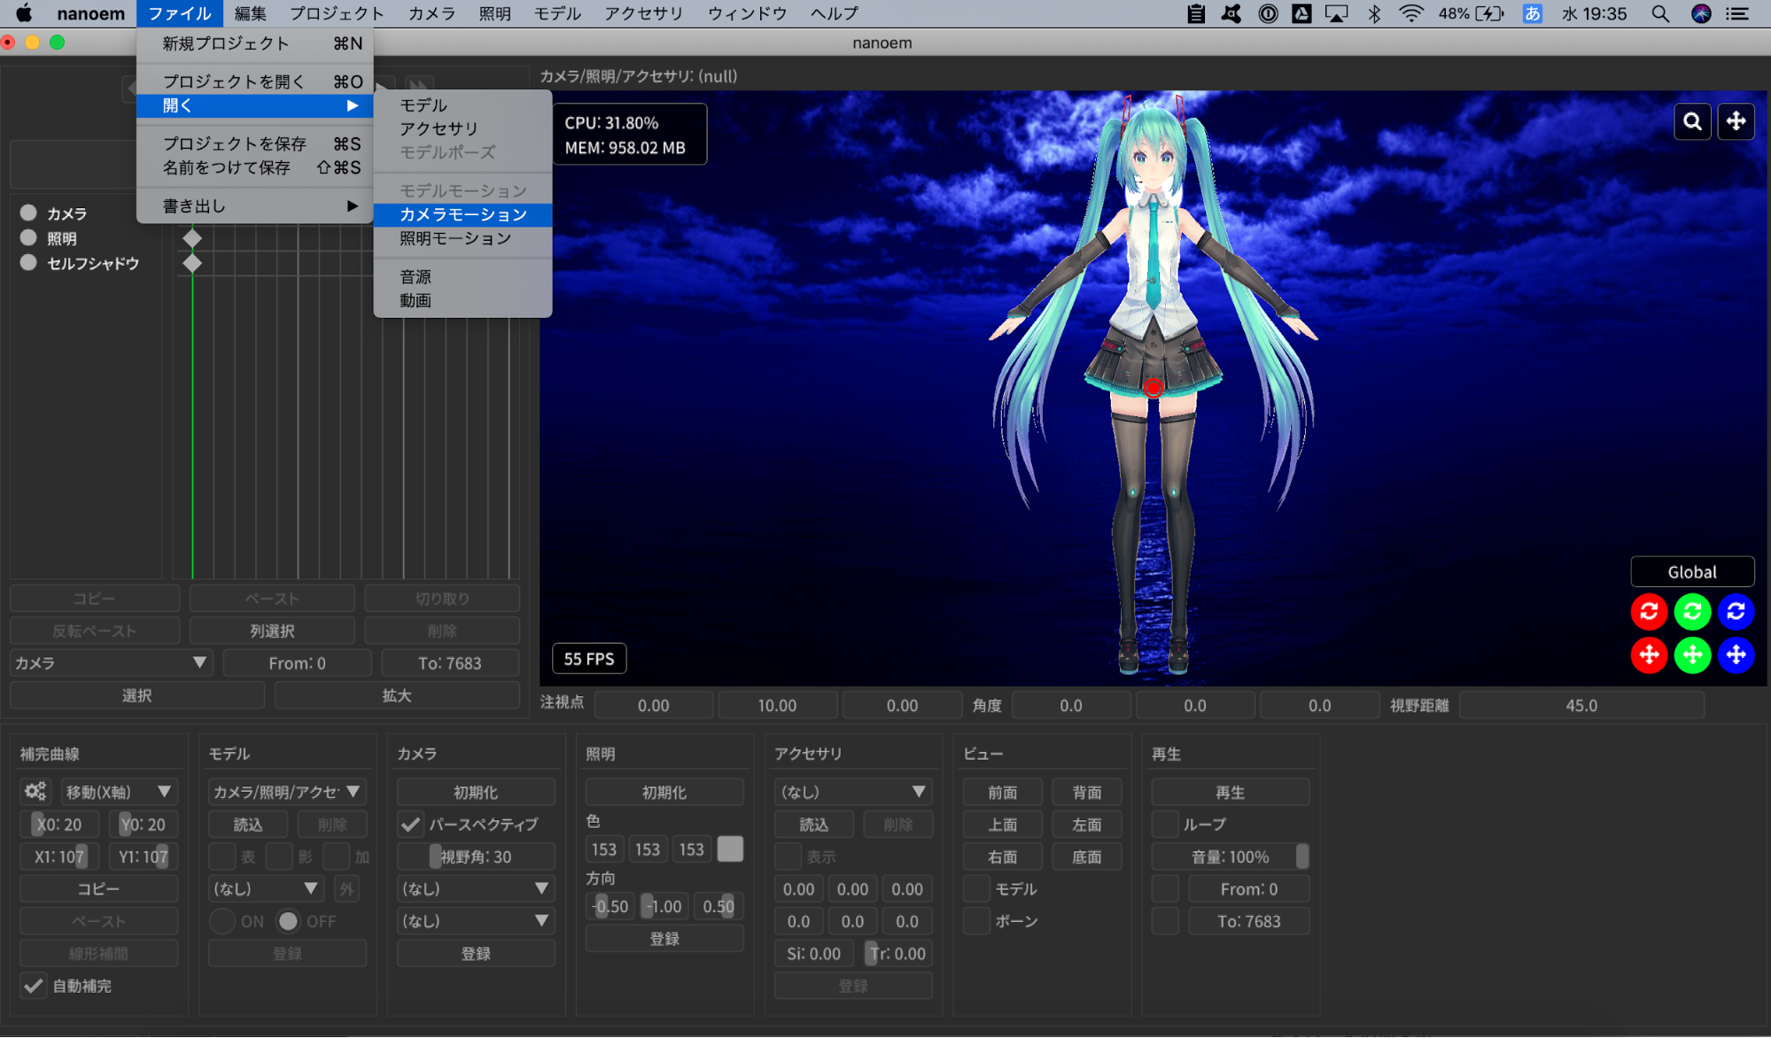Image resolution: width=1771 pixels, height=1038 pixels.
Task: Click the red bone marker on model
Action: (1153, 387)
